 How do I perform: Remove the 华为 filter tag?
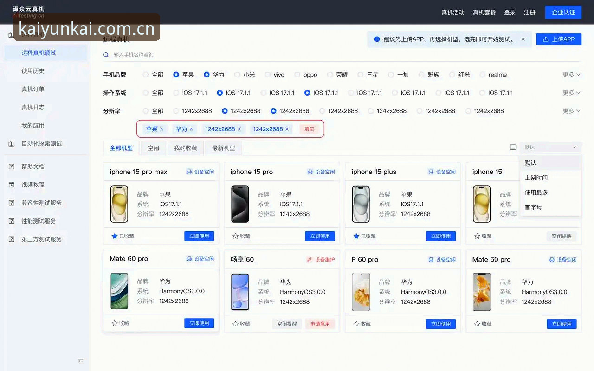191,129
